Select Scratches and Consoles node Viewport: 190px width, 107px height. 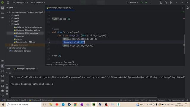pyautogui.click(x=21, y=51)
